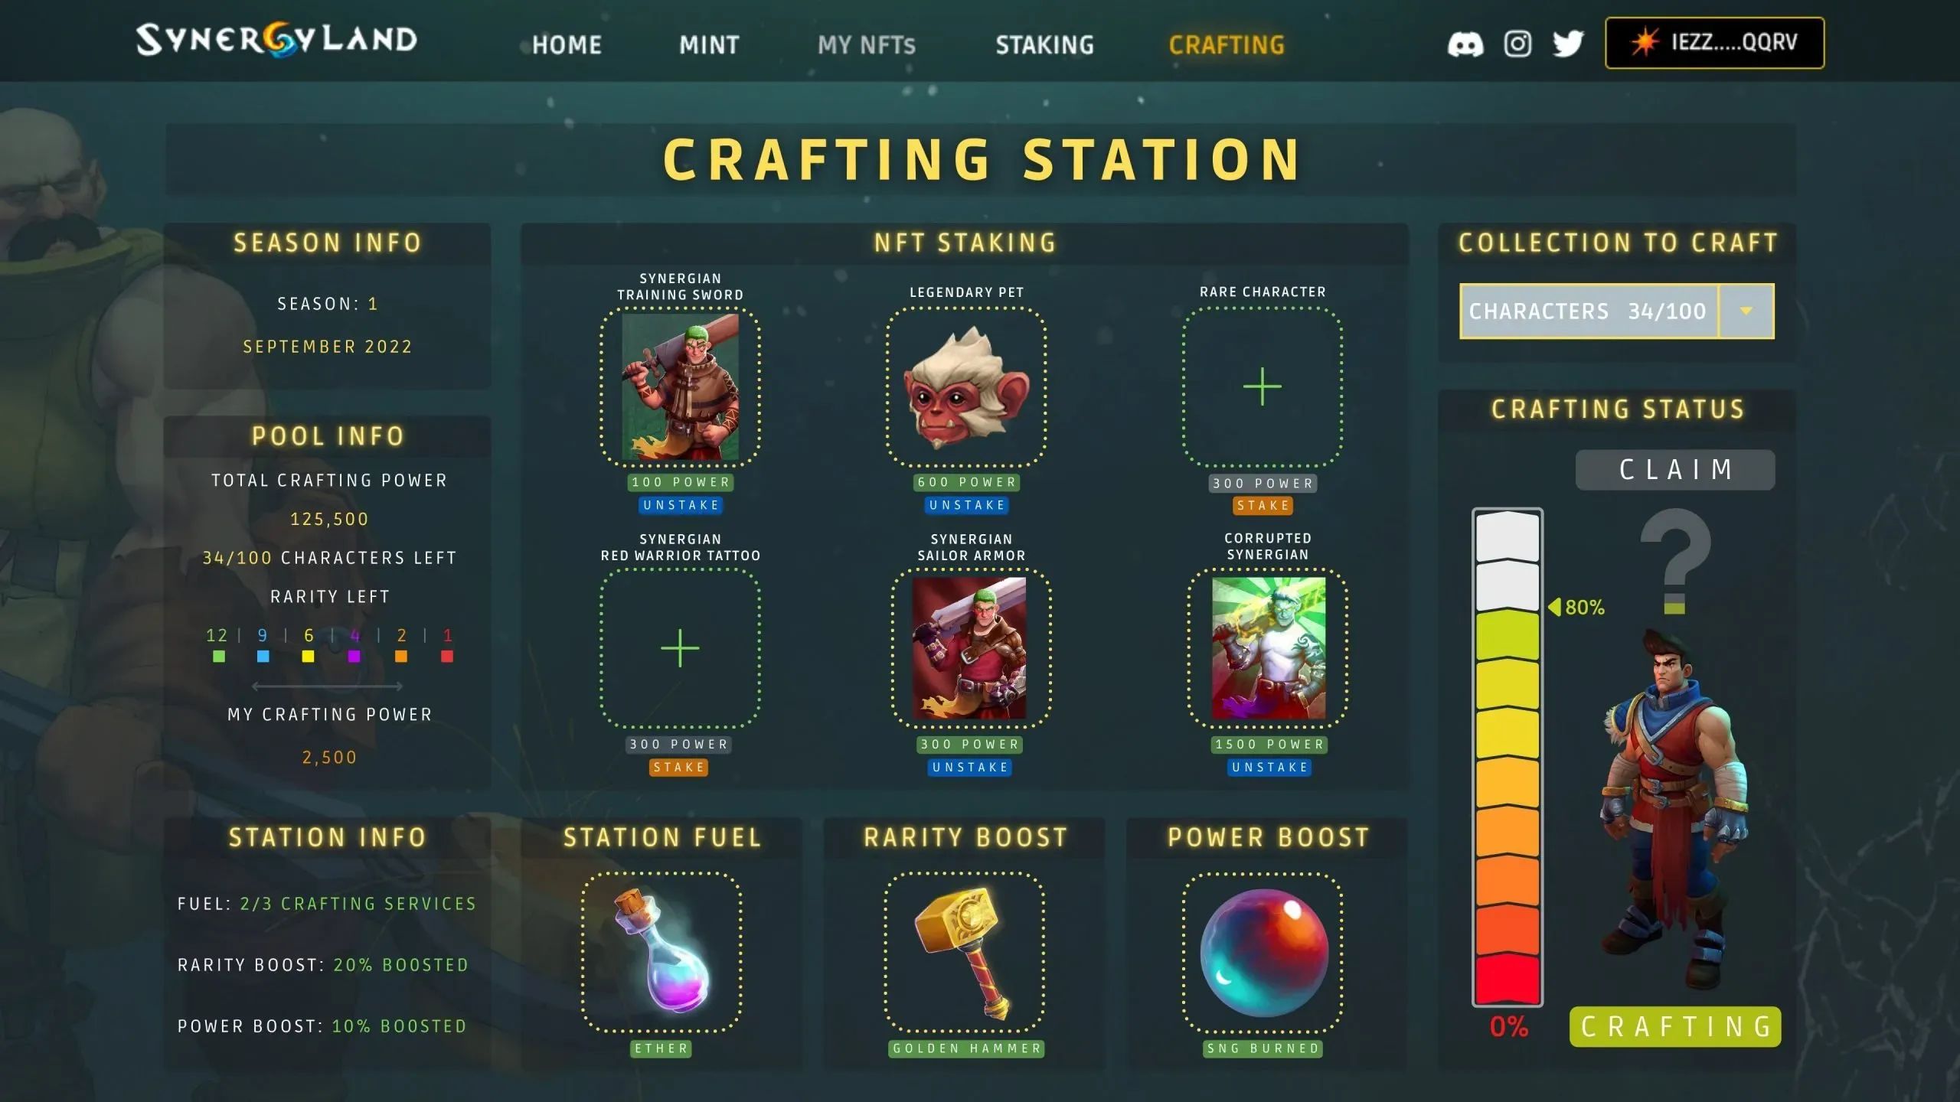Unstake the Synergian Training Sword
The height and width of the screenshot is (1102, 1960).
click(681, 505)
